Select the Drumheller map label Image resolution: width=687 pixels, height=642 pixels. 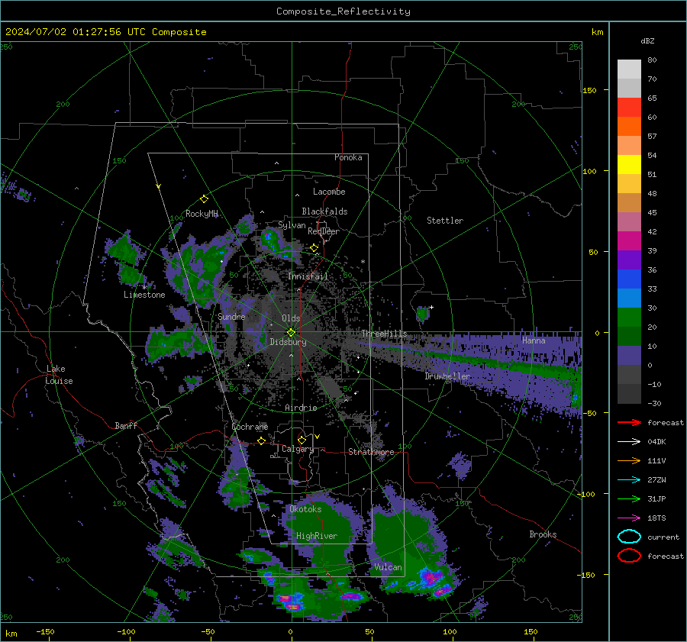(447, 376)
